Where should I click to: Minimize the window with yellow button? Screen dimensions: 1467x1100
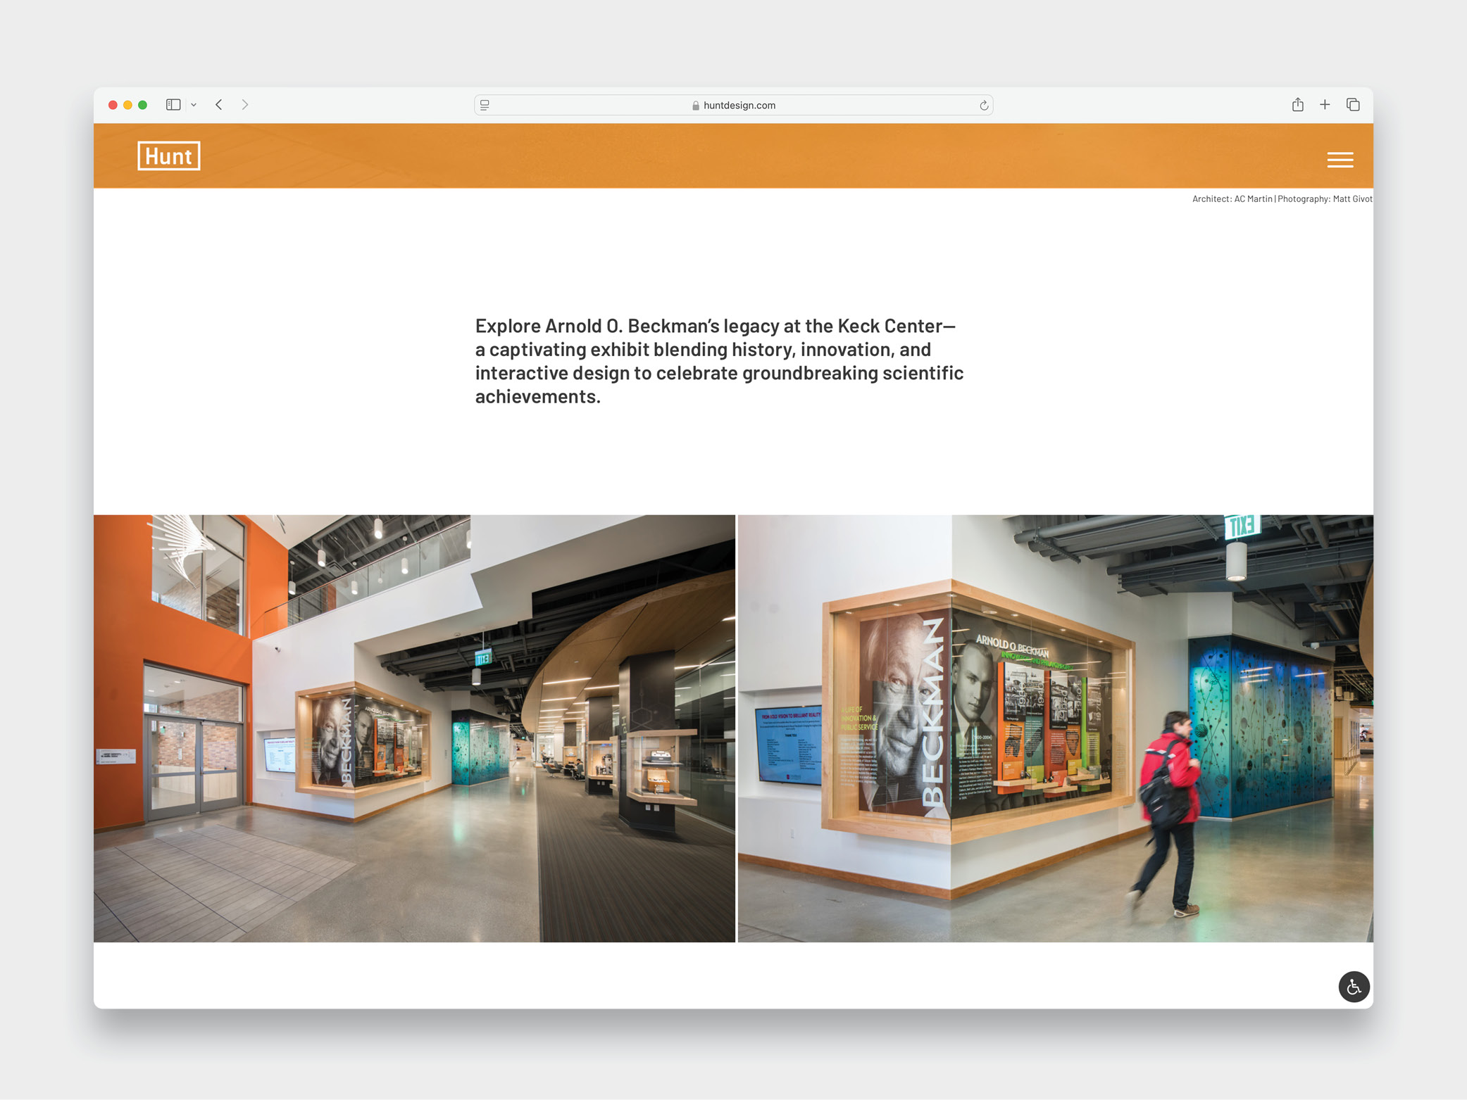coord(127,105)
